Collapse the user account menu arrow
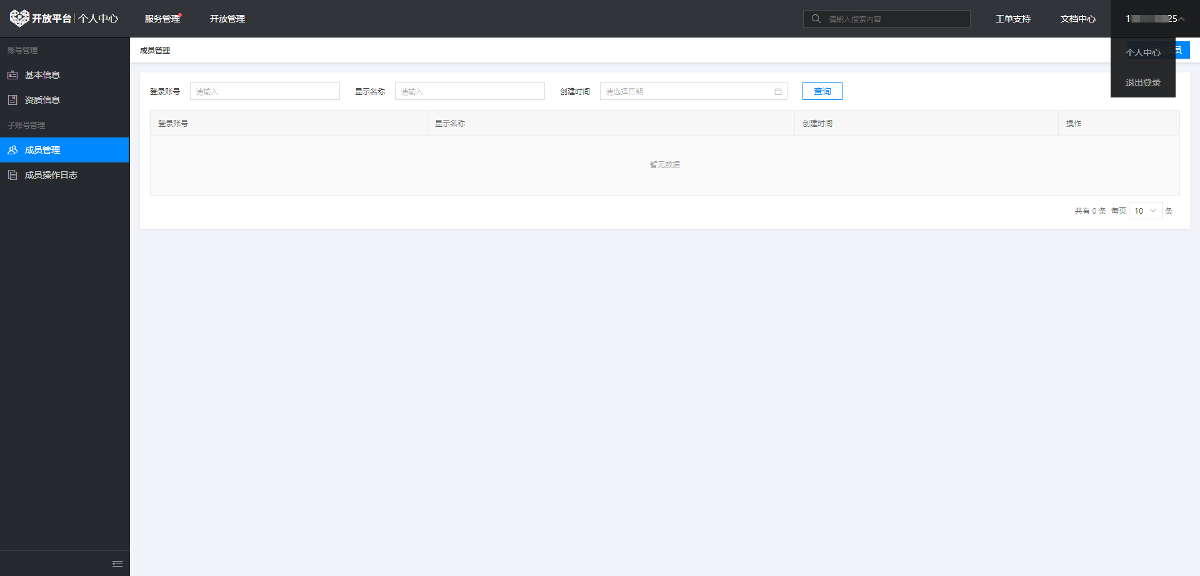 point(1181,19)
